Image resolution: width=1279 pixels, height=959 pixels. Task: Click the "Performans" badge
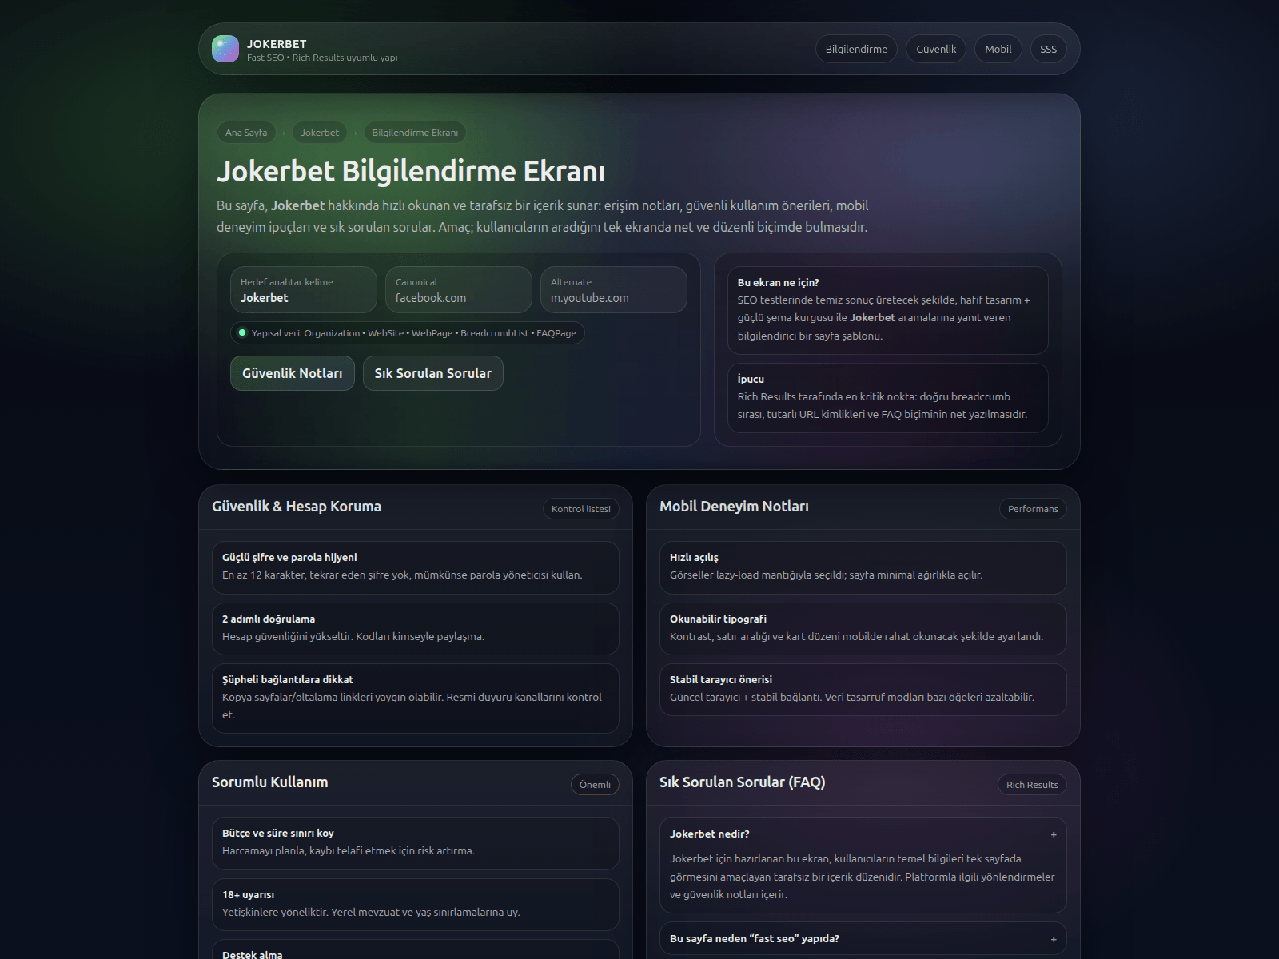(x=1033, y=509)
